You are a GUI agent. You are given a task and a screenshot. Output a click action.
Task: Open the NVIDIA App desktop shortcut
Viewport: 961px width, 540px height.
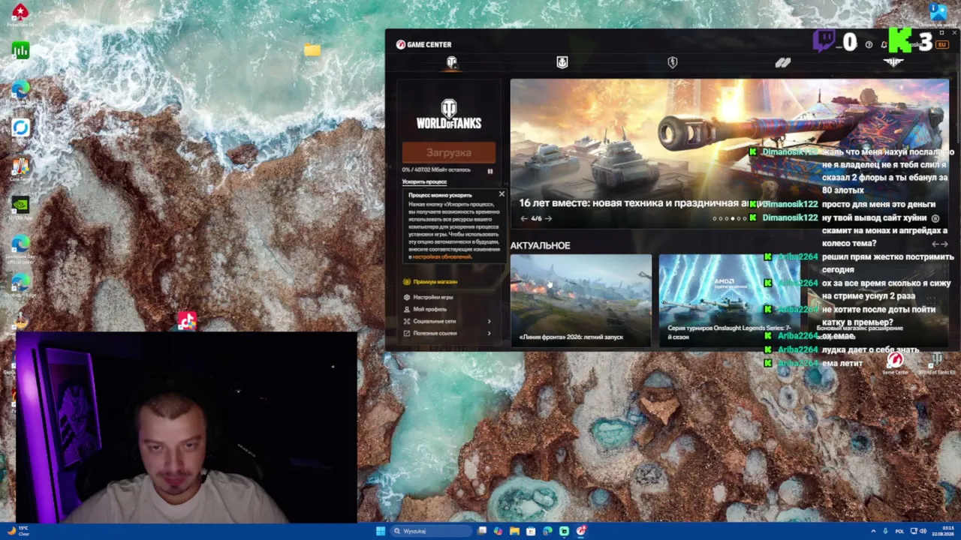pyautogui.click(x=20, y=206)
